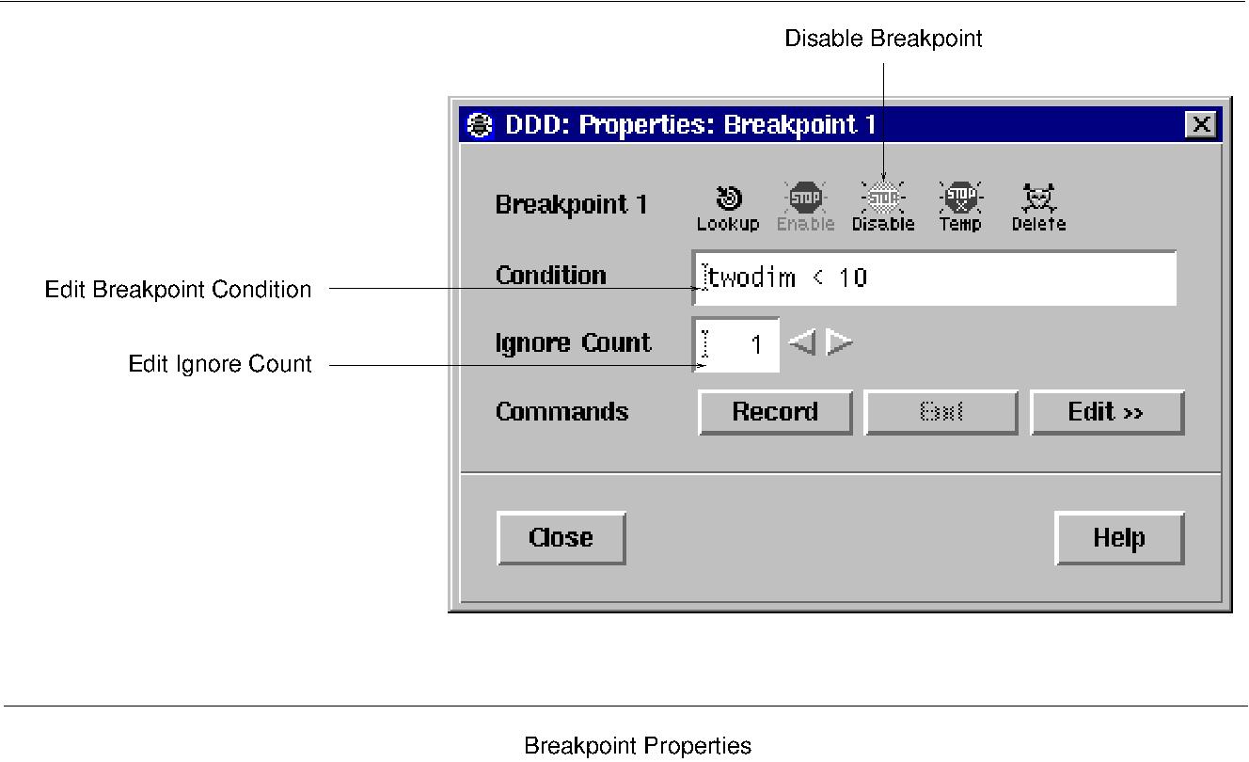
Task: Increase Ignore Count with the right arrow
Action: 839,343
